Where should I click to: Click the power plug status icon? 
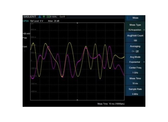pos(44,17)
